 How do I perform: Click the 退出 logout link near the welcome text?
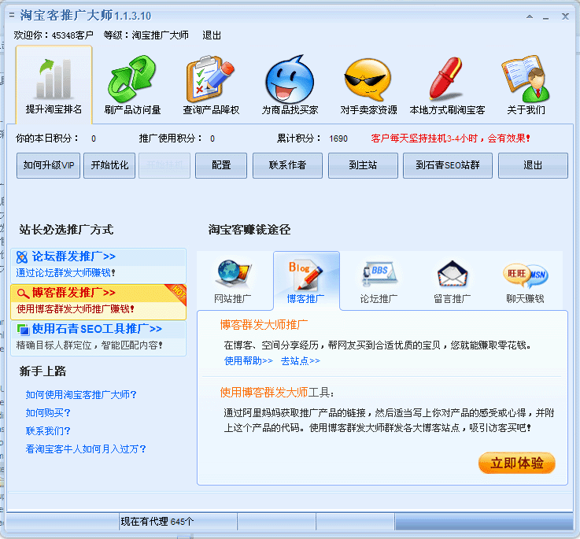tap(212, 35)
